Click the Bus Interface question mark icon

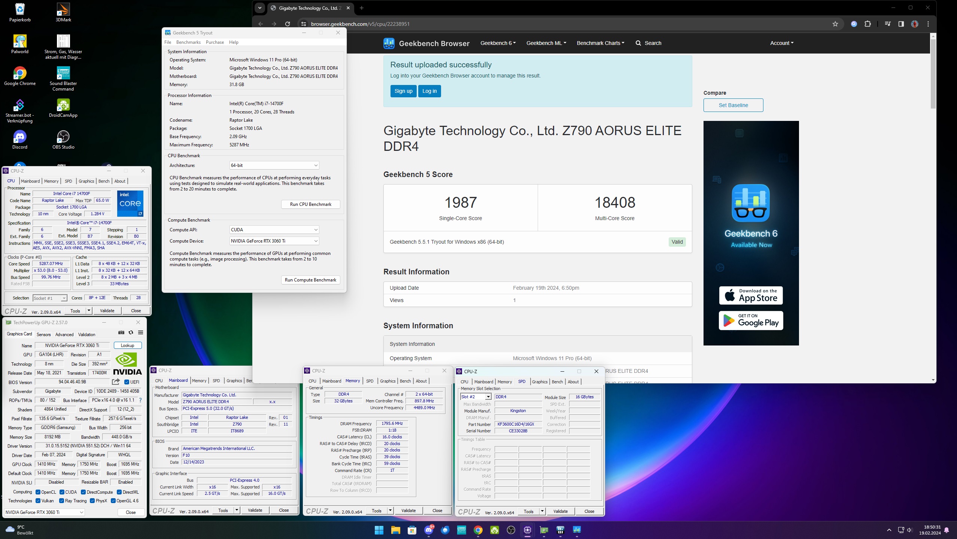140,400
